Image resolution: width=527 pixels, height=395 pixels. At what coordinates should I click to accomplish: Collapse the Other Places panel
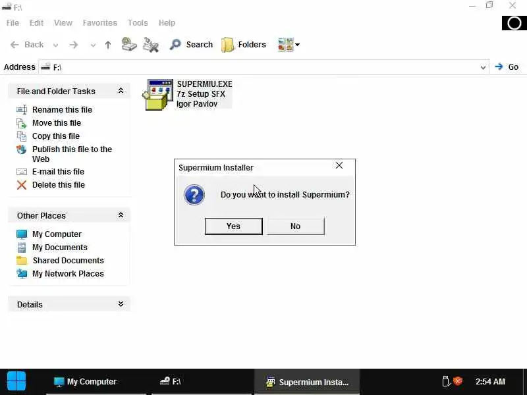tap(121, 215)
